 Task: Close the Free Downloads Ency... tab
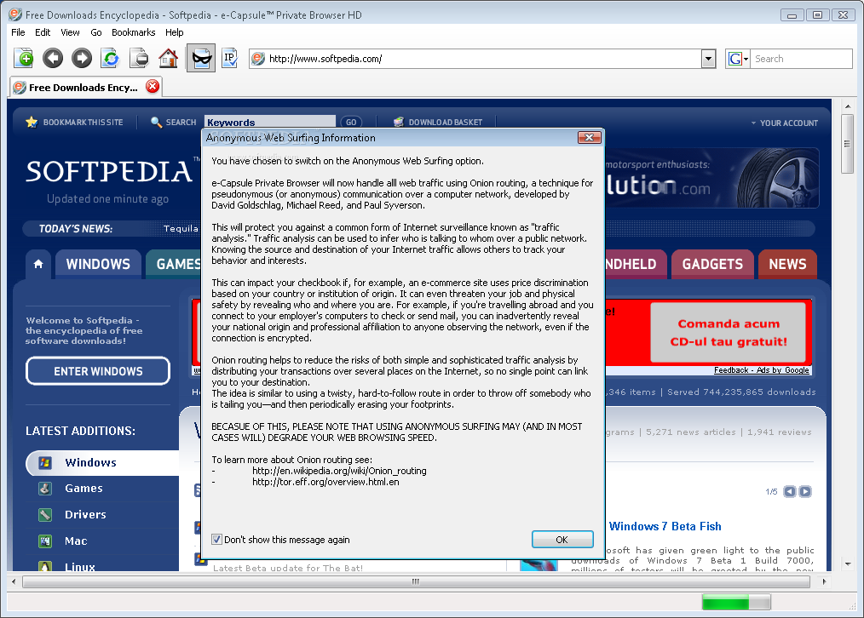pos(153,86)
